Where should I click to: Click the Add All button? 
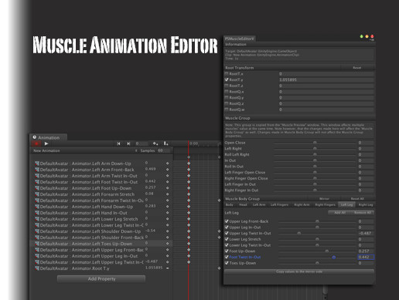click(339, 213)
